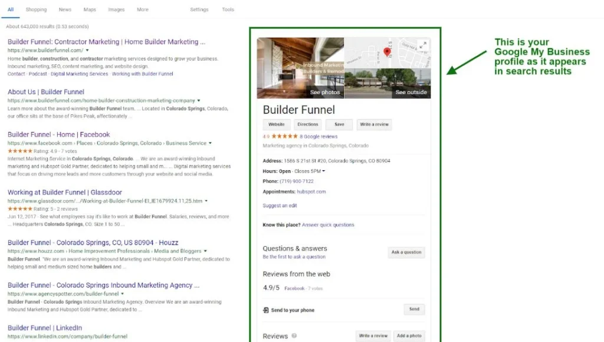Open the 'See photos' interior thumbnail
This screenshot has height=342, width=604.
(300, 68)
